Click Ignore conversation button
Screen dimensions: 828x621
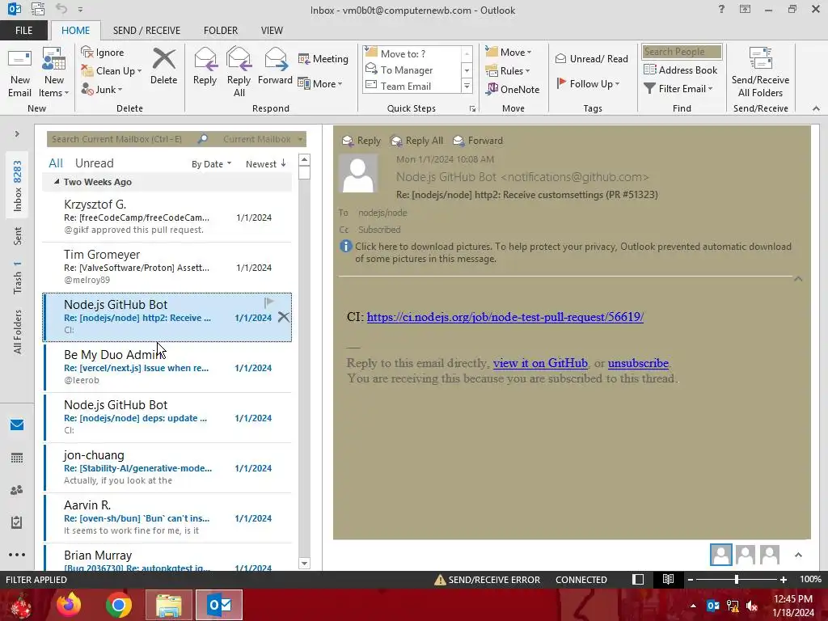pyautogui.click(x=103, y=53)
